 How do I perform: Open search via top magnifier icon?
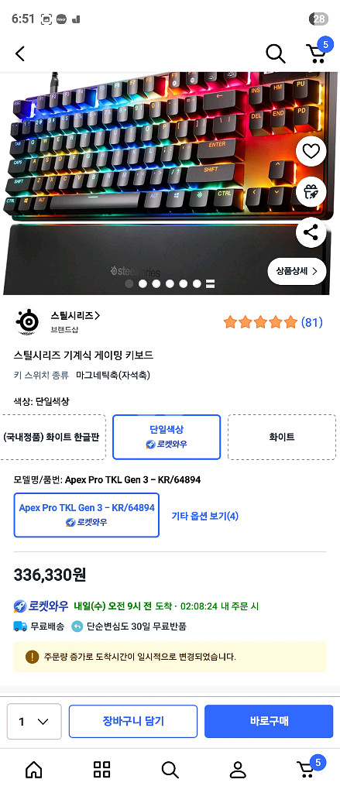(276, 53)
